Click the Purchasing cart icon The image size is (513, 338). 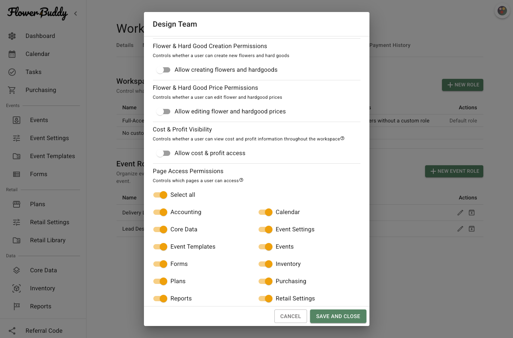click(x=12, y=90)
